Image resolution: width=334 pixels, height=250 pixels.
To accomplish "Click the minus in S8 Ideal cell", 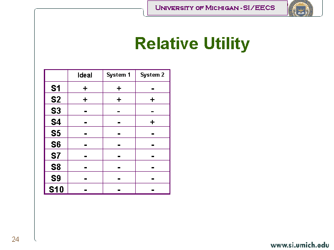I will click(x=86, y=168).
